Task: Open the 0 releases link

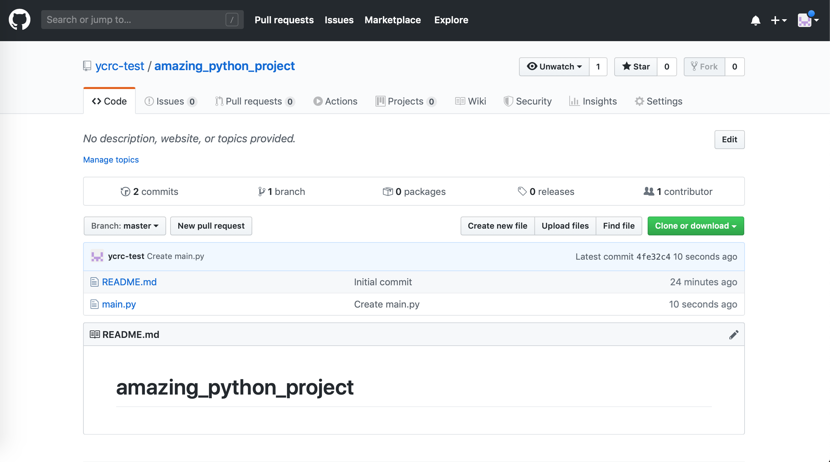Action: pyautogui.click(x=546, y=192)
